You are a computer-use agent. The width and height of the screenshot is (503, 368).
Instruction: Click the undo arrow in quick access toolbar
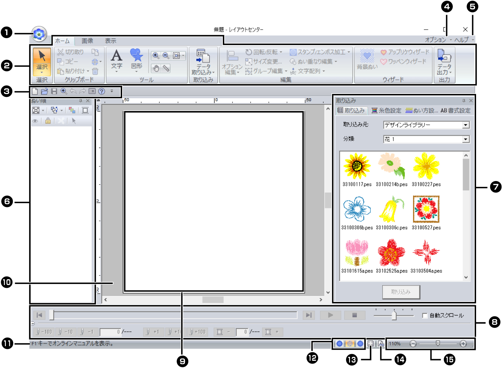click(x=73, y=91)
